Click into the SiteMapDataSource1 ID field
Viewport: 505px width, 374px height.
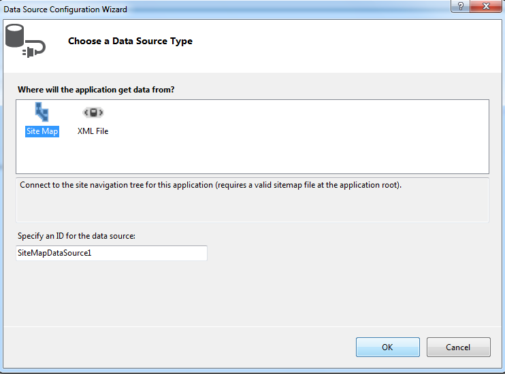(111, 253)
